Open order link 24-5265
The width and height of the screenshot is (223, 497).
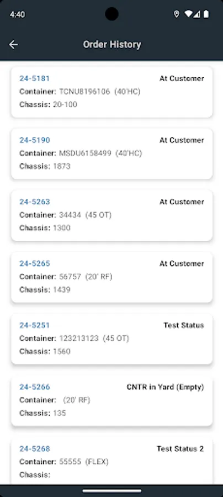click(35, 263)
